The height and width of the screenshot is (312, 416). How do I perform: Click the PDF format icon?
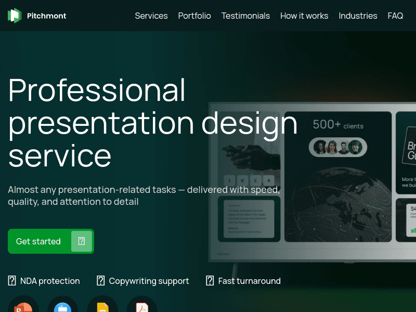pos(141,307)
